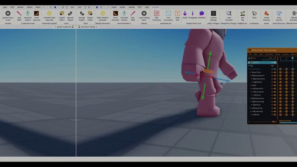Collapse RightLowerArm node arrow

pos(252,79)
